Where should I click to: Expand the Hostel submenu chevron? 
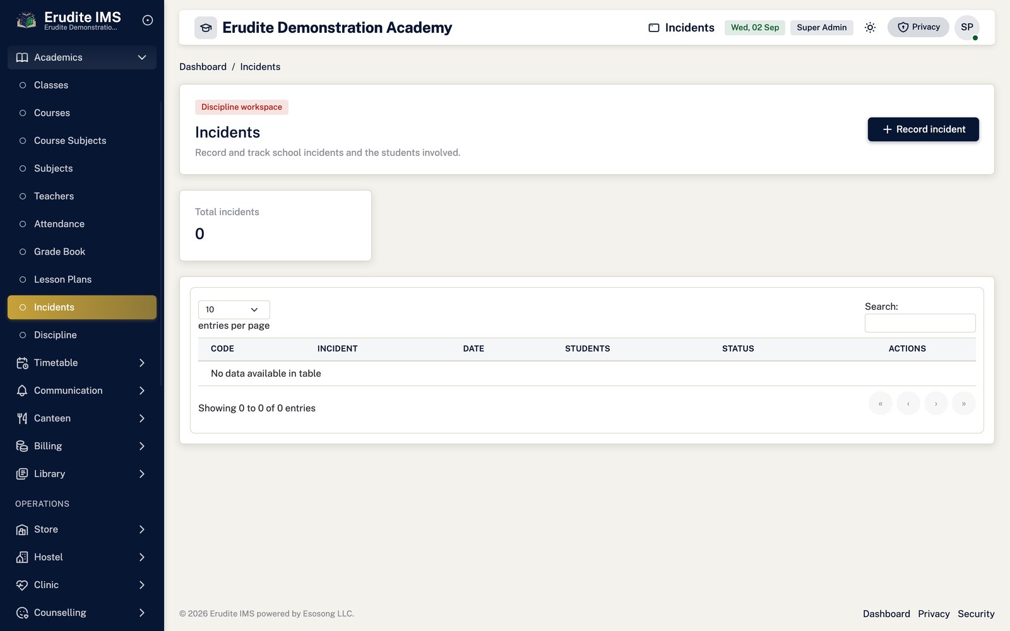pos(142,557)
